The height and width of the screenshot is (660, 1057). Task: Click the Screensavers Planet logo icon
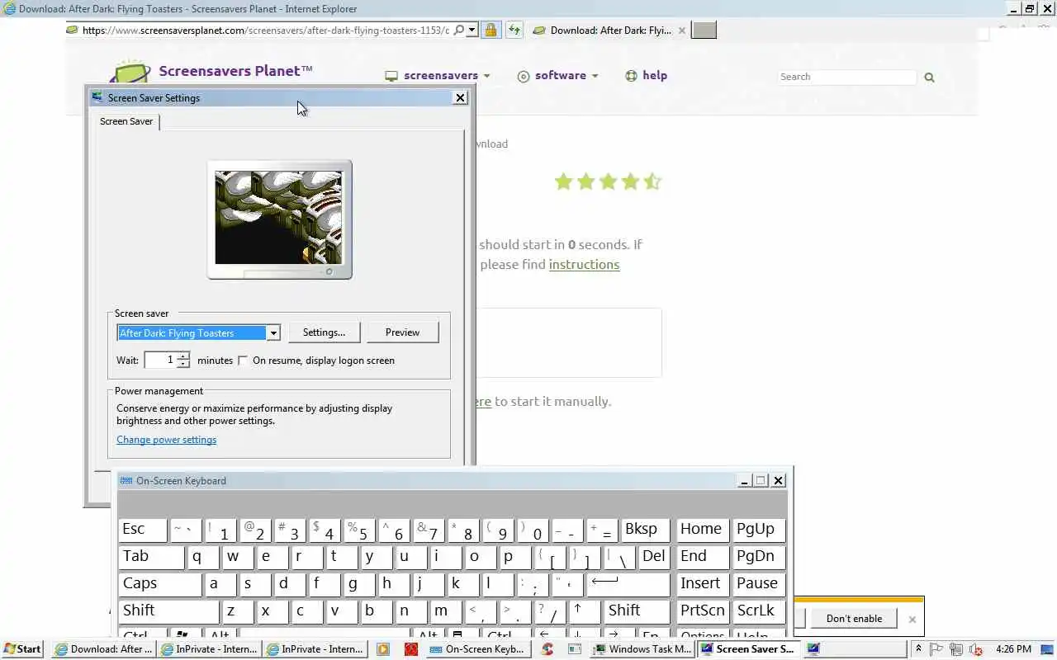coord(131,71)
